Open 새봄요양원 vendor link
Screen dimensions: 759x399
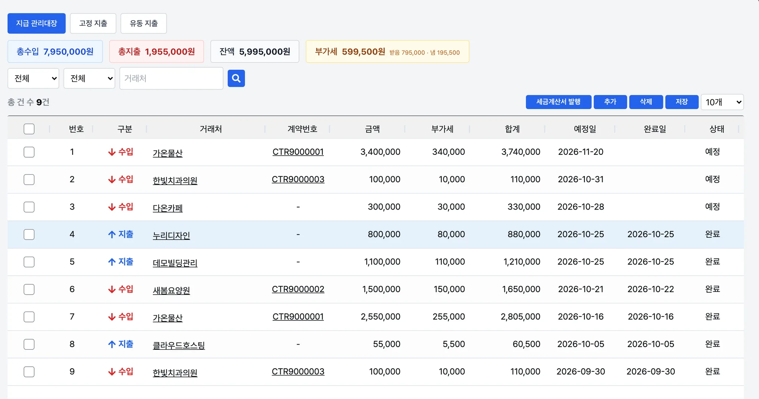click(x=171, y=290)
